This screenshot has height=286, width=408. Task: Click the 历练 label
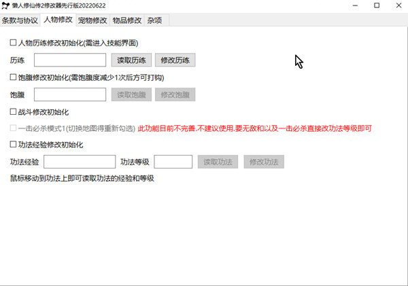point(17,60)
